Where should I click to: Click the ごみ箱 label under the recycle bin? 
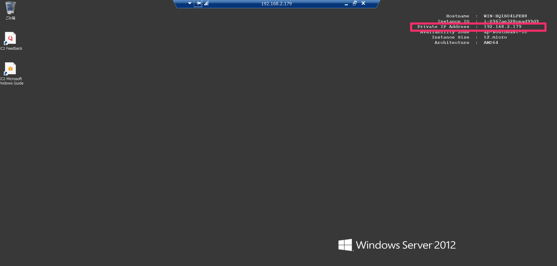click(x=11, y=18)
